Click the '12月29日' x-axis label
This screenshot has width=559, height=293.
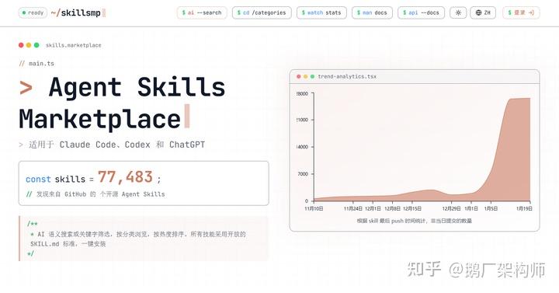pos(451,208)
